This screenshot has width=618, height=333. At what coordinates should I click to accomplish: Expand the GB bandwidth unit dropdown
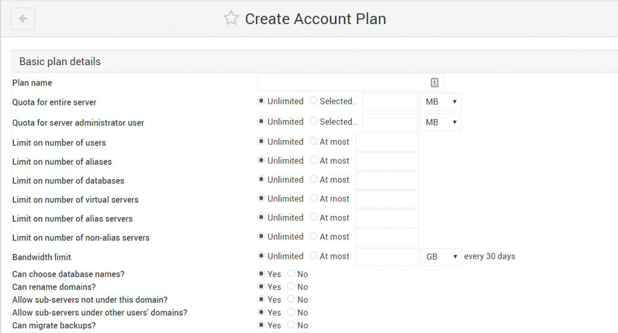click(x=441, y=256)
